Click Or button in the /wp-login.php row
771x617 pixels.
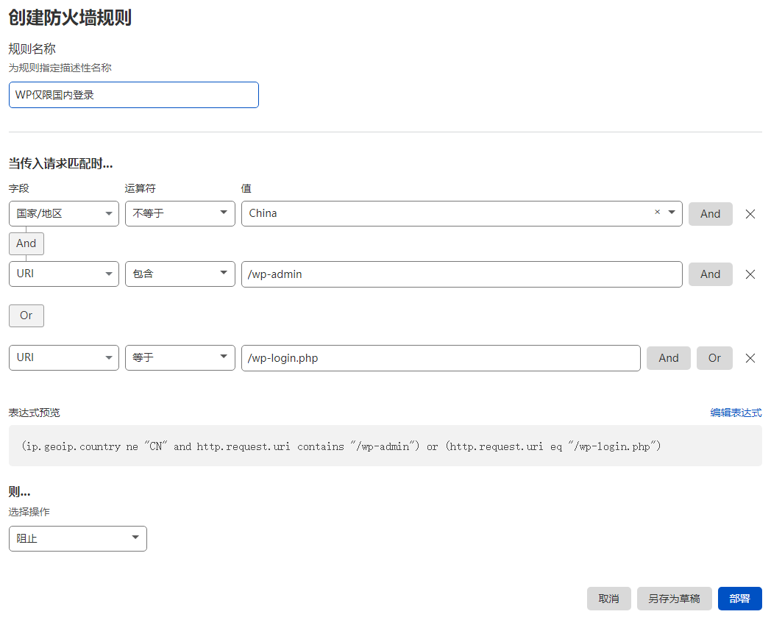click(714, 358)
